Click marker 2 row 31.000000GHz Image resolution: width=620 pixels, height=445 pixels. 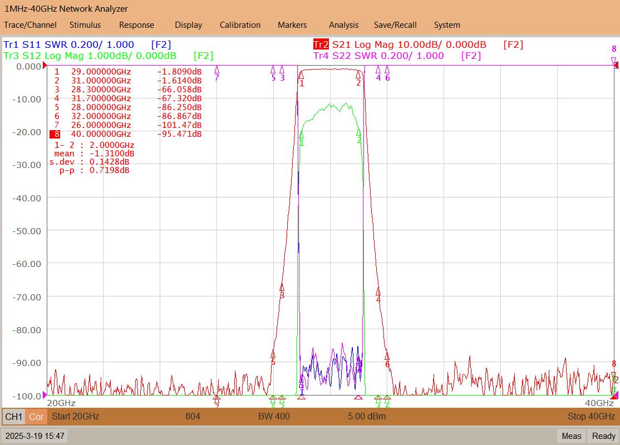[127, 81]
